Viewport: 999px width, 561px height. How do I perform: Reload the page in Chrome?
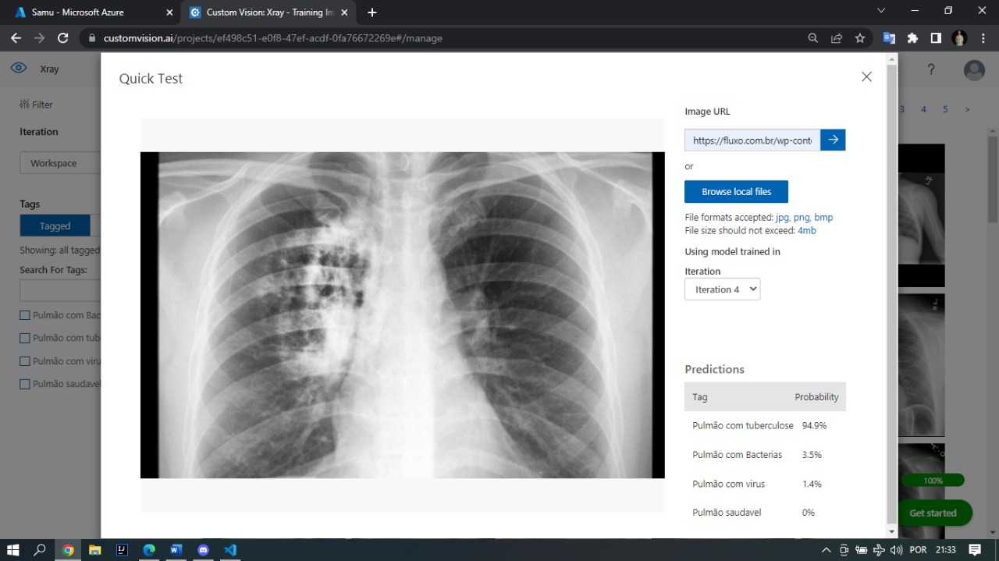[63, 37]
